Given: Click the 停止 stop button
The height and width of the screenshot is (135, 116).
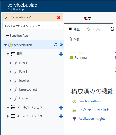Looking at the screenshot, I should click(74, 29).
